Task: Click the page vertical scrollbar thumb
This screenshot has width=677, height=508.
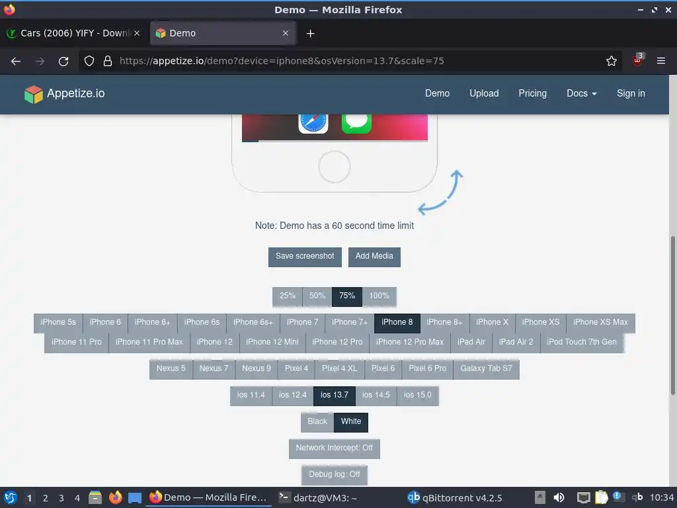Action: [x=672, y=315]
